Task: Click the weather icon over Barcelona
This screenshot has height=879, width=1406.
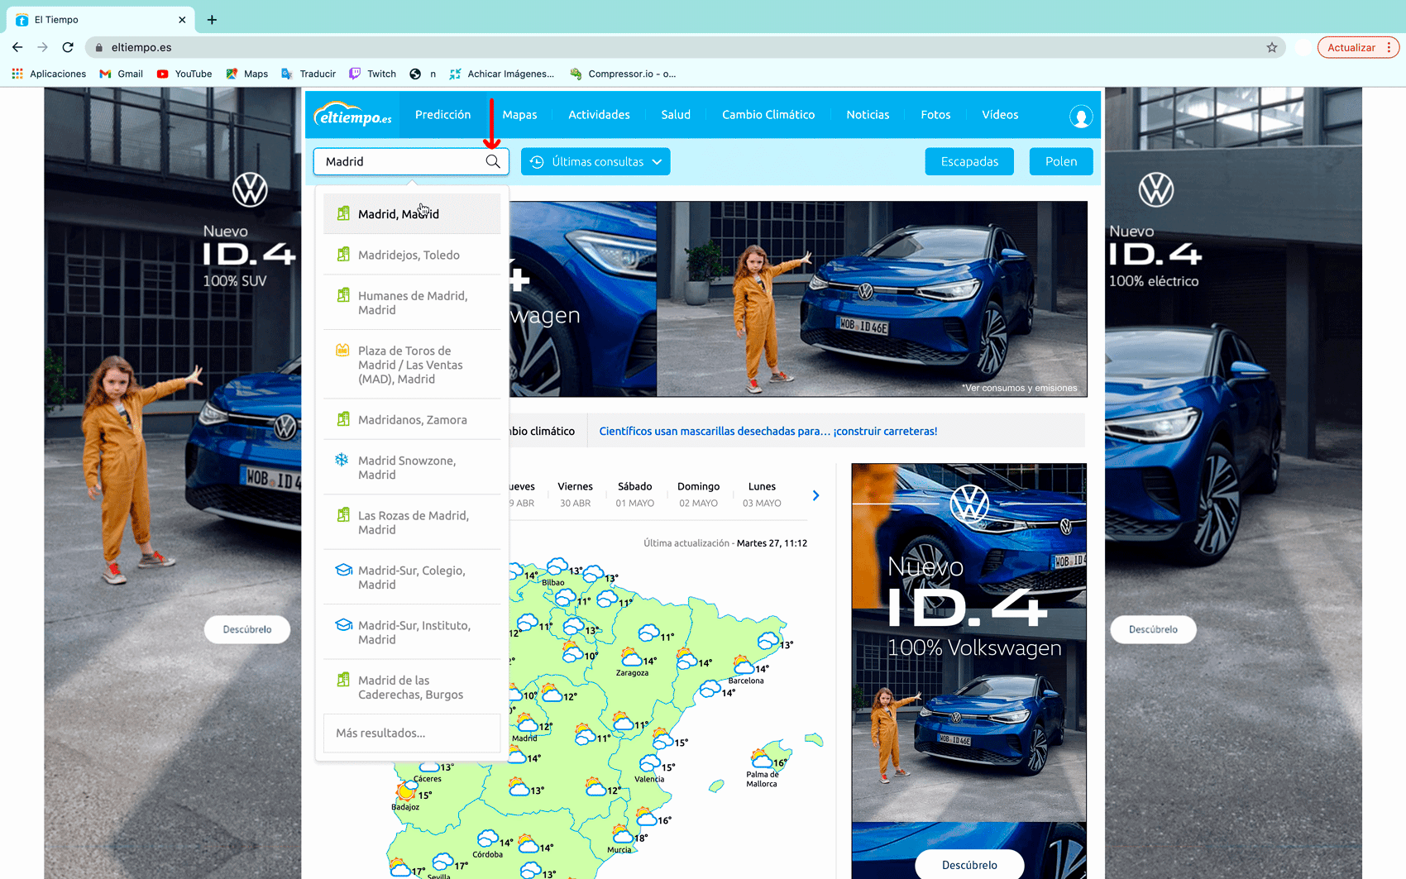Action: [744, 664]
